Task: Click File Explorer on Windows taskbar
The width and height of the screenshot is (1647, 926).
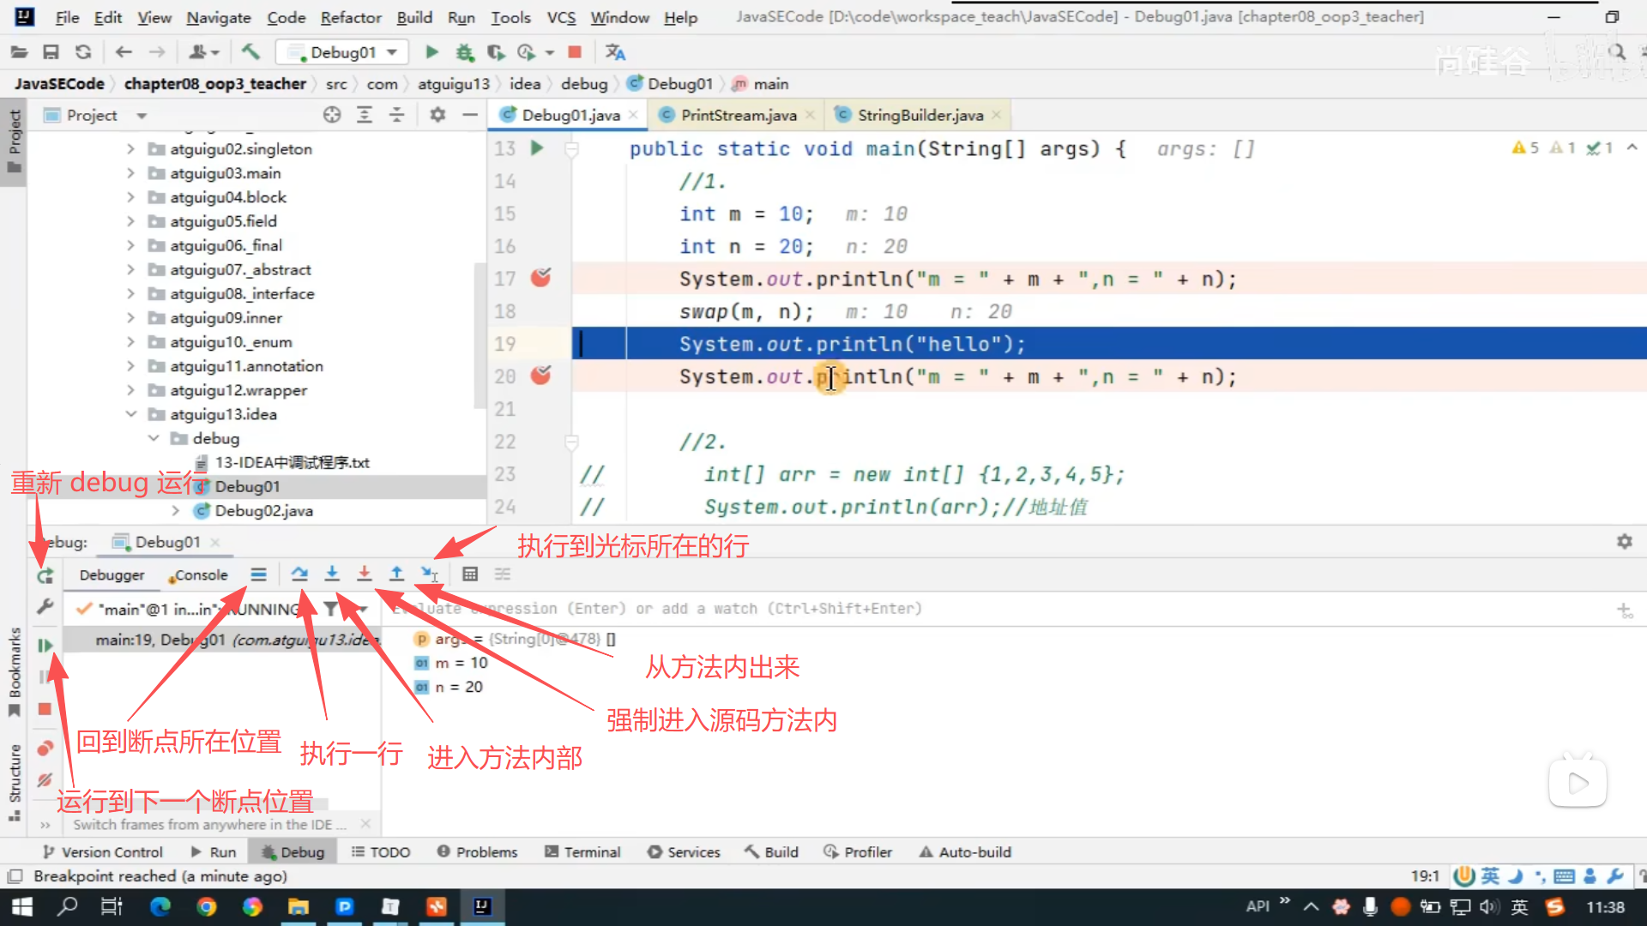Action: [298, 907]
